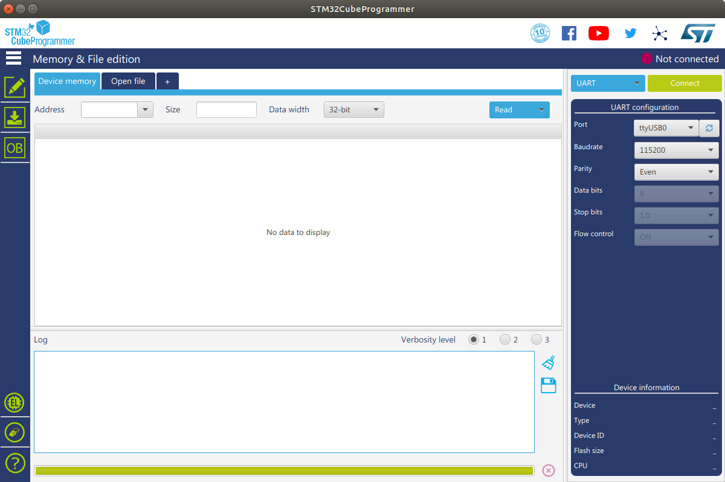Select the Memory & File edition pencil icon
The width and height of the screenshot is (725, 482).
(x=15, y=87)
